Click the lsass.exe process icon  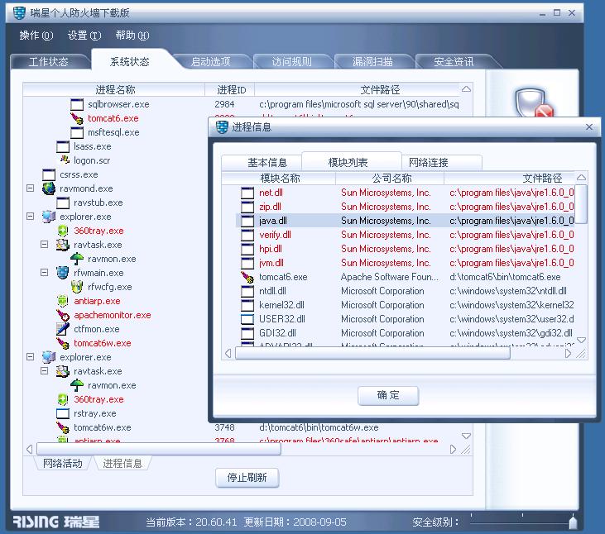point(63,146)
